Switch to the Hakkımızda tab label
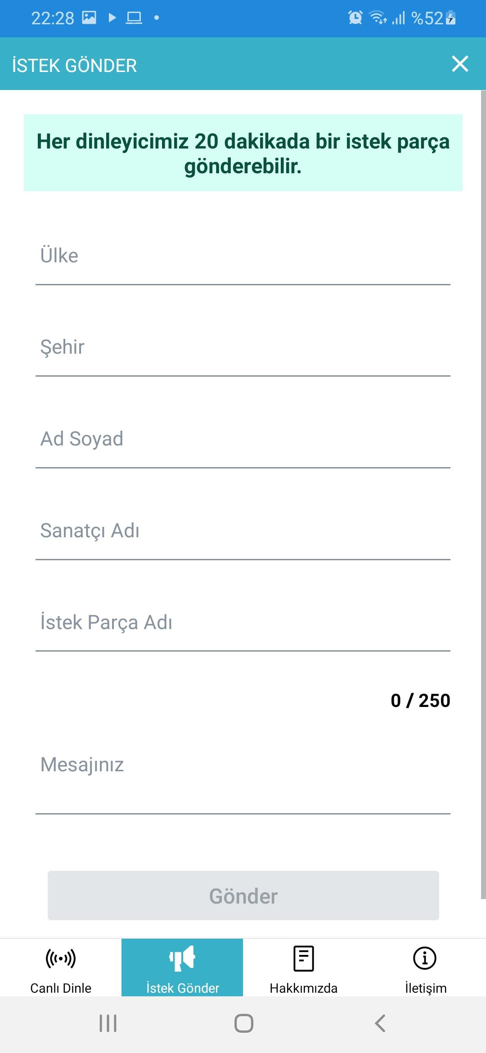This screenshot has height=1053, width=486. pos(304,988)
